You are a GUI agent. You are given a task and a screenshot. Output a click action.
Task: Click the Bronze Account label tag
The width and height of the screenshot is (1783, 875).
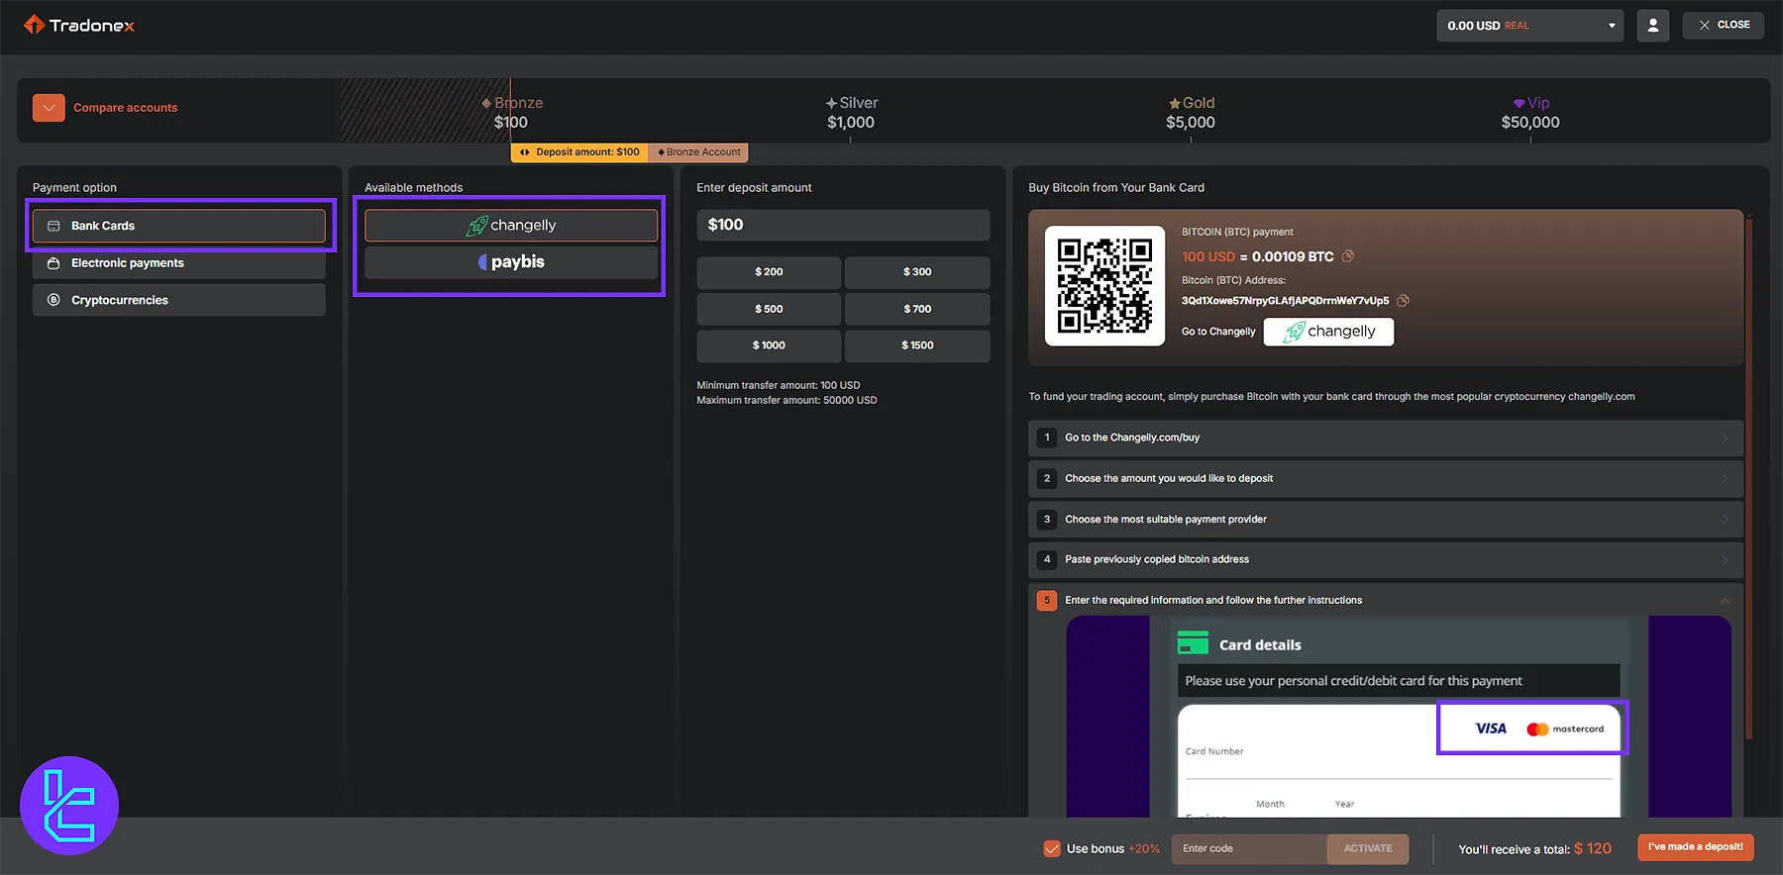click(699, 152)
